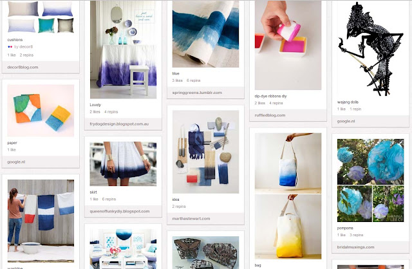Open the dip-dye ribbons diy image
The height and width of the screenshot is (269, 412).
(288, 45)
